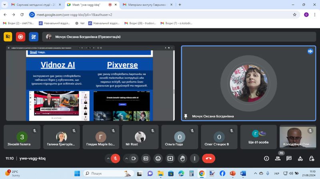Unpin Мочук Оксана Богданівна tile

click(186, 116)
